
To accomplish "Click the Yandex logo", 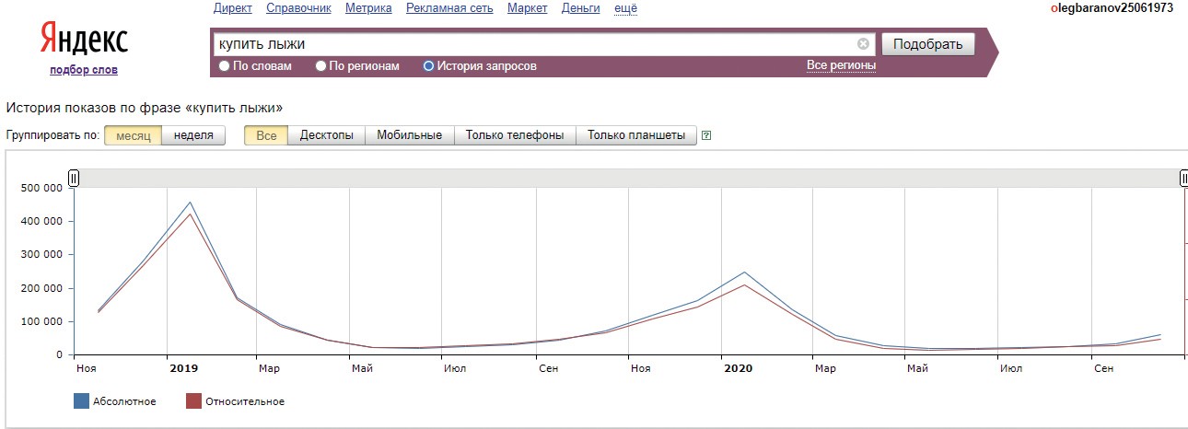I will pyautogui.click(x=84, y=40).
